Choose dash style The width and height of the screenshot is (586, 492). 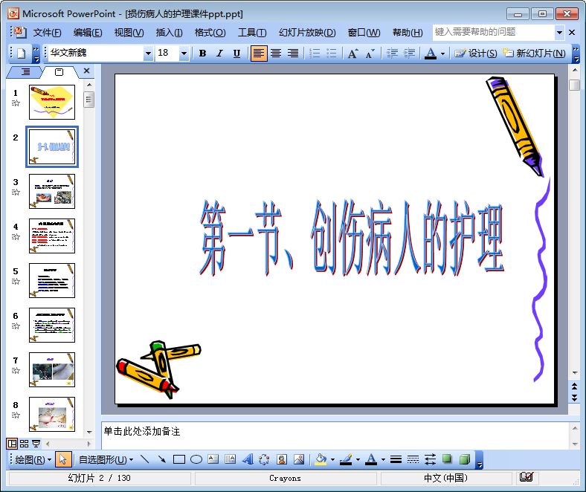point(413,459)
